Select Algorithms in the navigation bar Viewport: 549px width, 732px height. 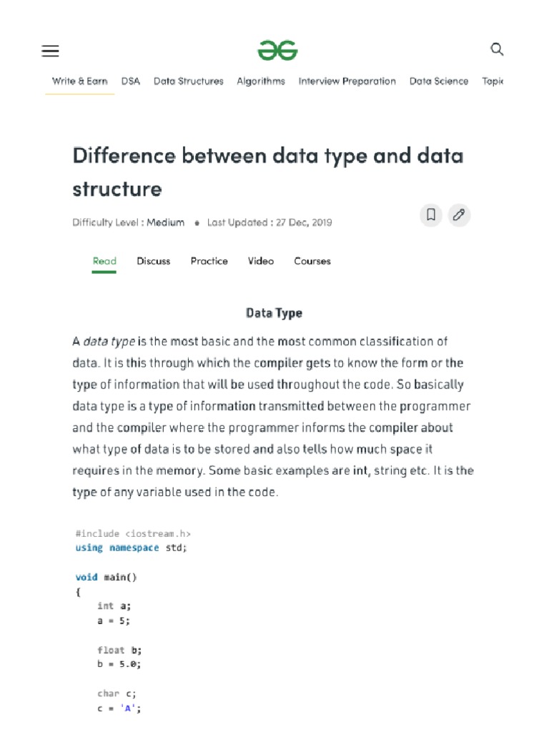click(261, 81)
